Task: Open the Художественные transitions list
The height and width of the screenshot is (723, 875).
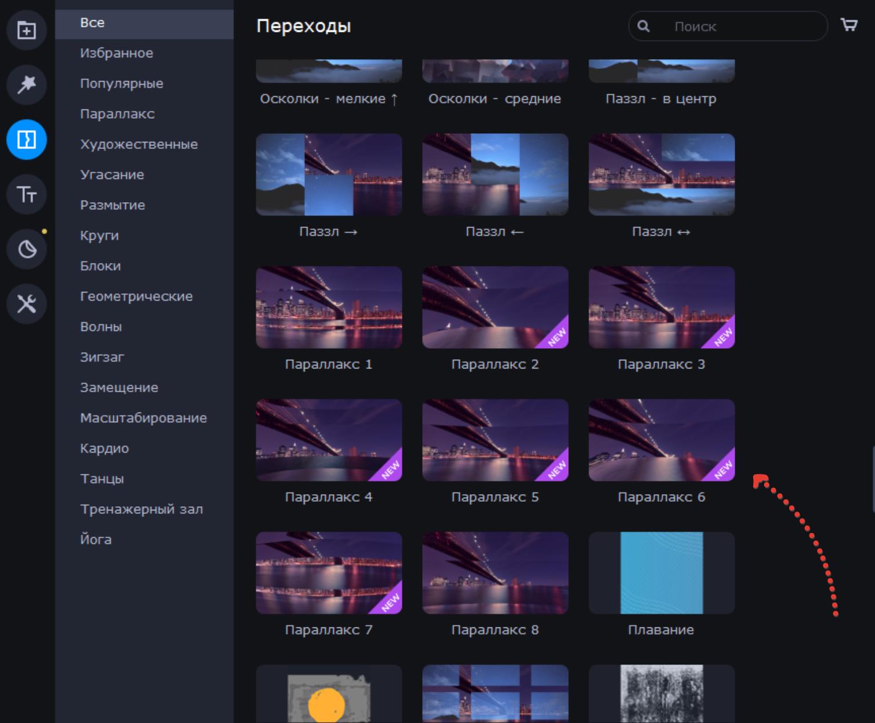Action: coord(139,144)
